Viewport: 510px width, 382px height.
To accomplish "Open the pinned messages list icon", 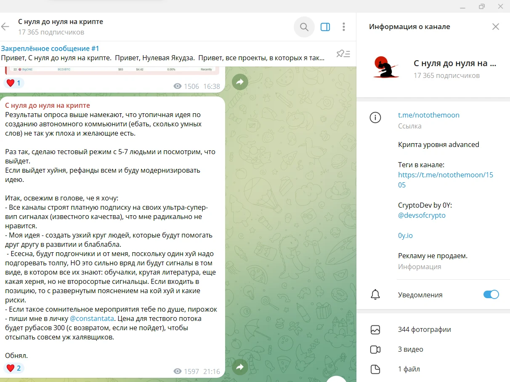I will click(x=343, y=53).
